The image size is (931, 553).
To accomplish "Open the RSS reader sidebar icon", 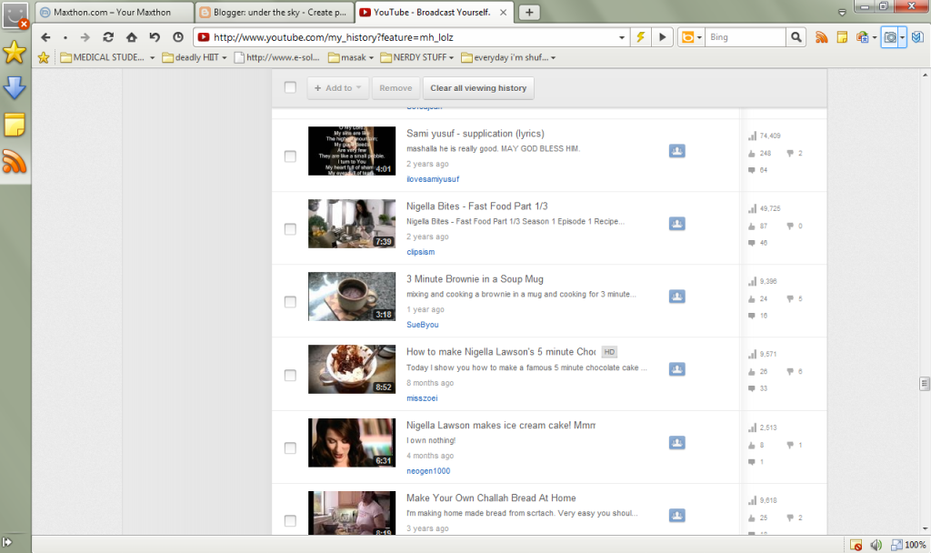I will [x=15, y=161].
